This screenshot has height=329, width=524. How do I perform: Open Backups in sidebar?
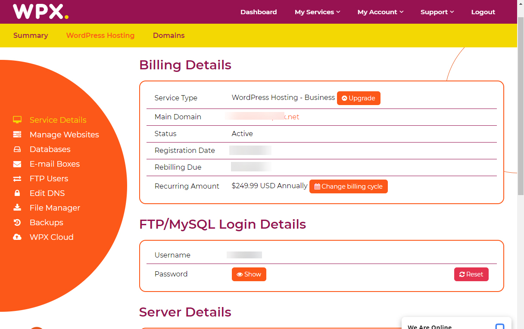[47, 223]
